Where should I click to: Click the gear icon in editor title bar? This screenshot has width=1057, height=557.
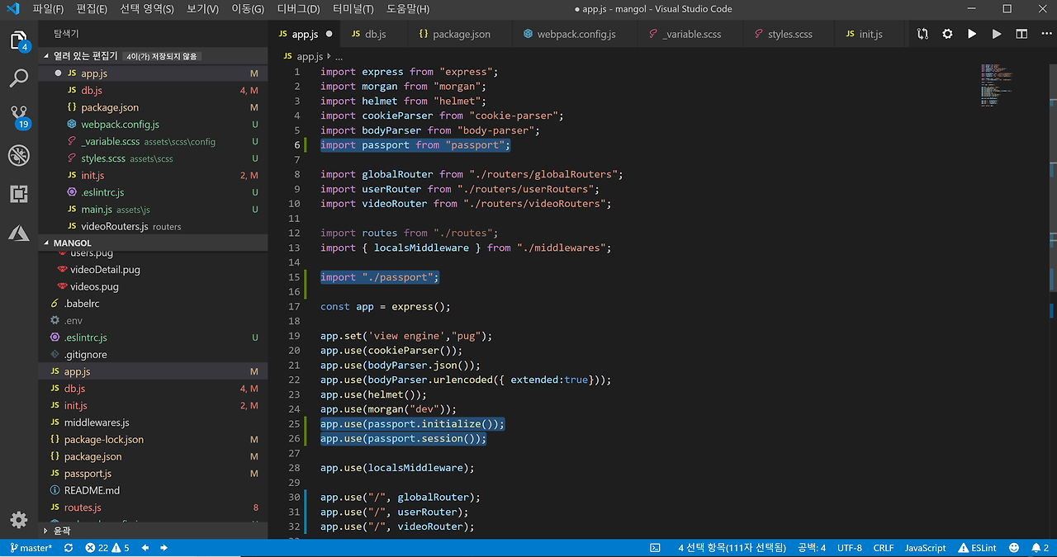coord(947,34)
